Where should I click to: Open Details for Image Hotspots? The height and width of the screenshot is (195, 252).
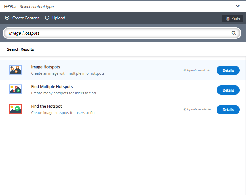point(228,70)
